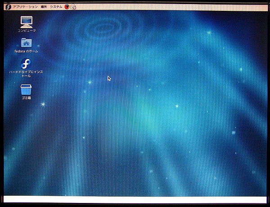Viewport: 270px width, 207px height.
Task: Open the アプリケーション menu
Action: pos(25,7)
